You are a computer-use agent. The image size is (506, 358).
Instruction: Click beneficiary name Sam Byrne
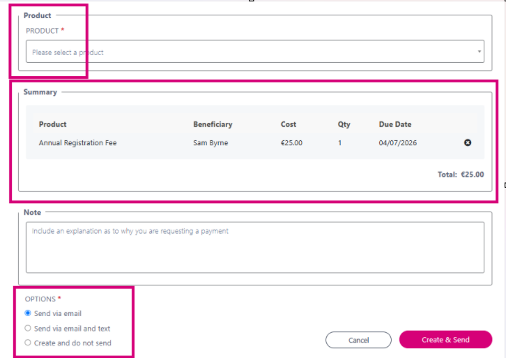point(210,143)
